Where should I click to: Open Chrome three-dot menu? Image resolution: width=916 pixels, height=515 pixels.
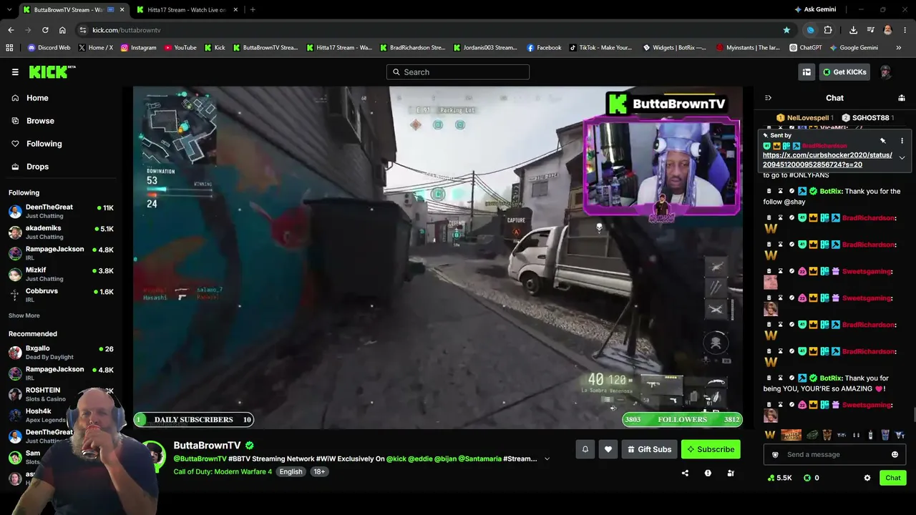(905, 30)
